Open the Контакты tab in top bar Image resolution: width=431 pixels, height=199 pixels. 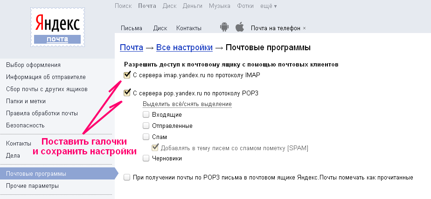(188, 28)
